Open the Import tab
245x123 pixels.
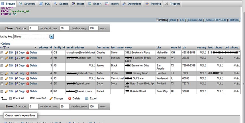pos(112,4)
